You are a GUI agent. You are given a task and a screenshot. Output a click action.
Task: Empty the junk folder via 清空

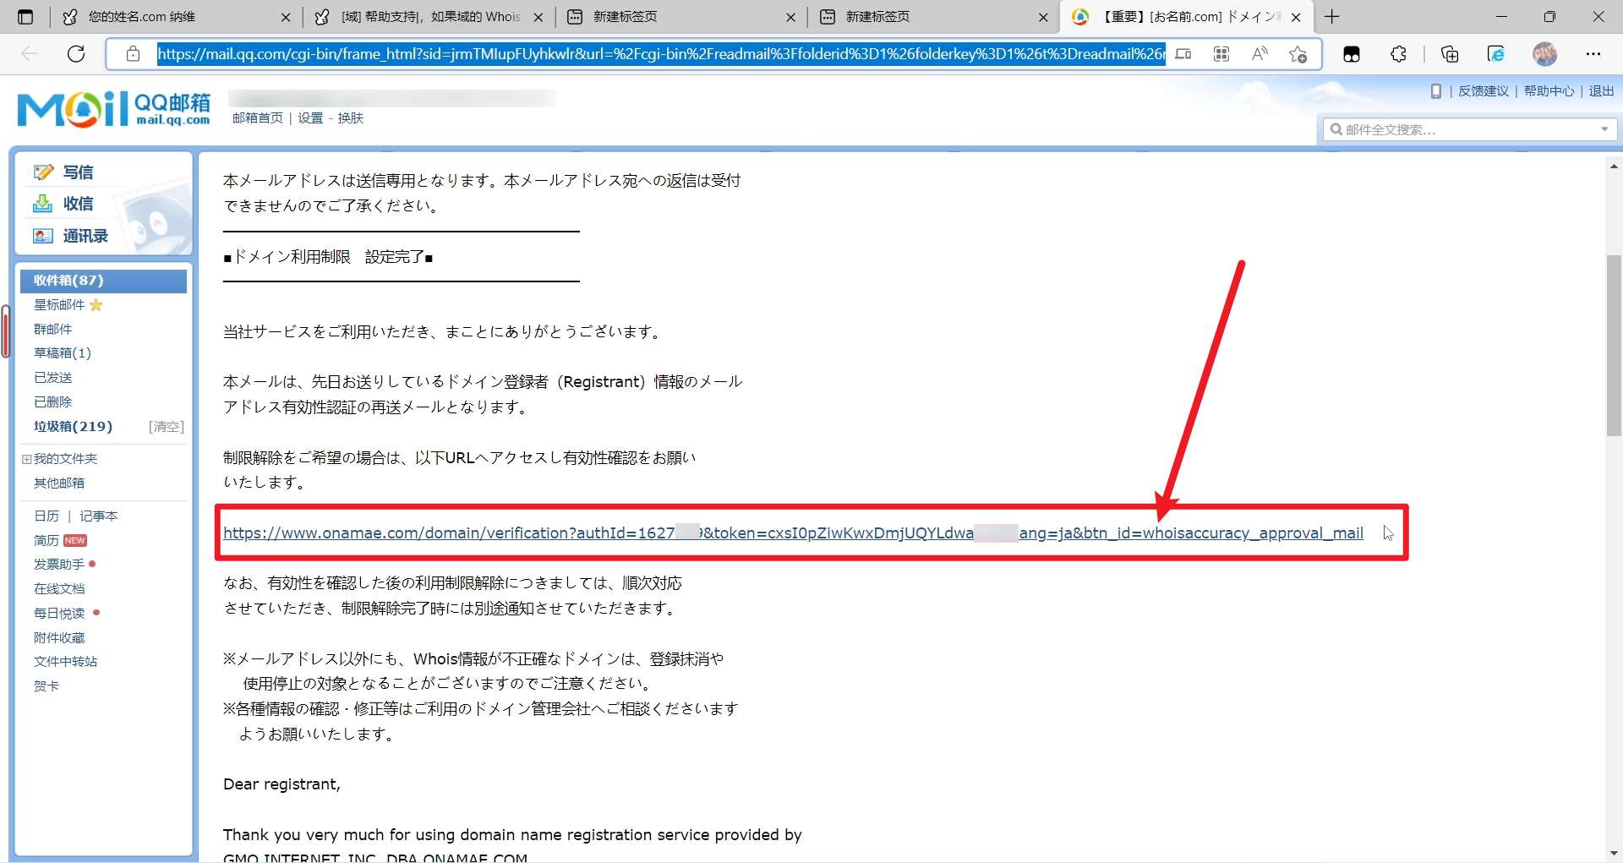[x=166, y=427]
